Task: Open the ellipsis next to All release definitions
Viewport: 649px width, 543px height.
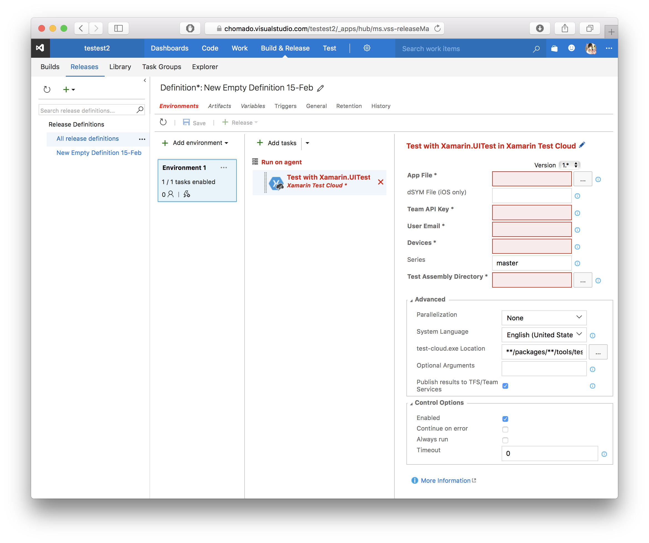Action: (142, 139)
